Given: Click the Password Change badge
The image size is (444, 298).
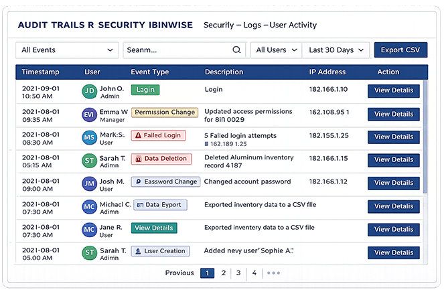Looking at the screenshot, I should point(165,182).
